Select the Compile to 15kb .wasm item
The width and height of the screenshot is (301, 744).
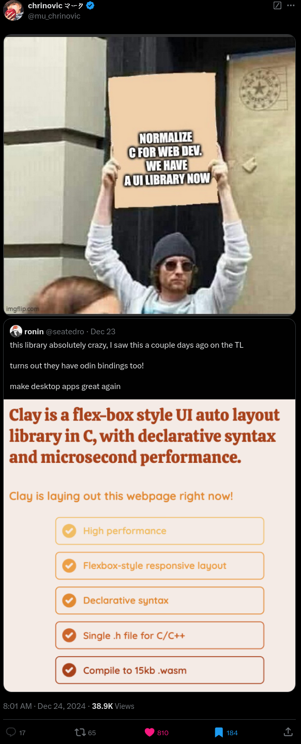pyautogui.click(x=160, y=670)
